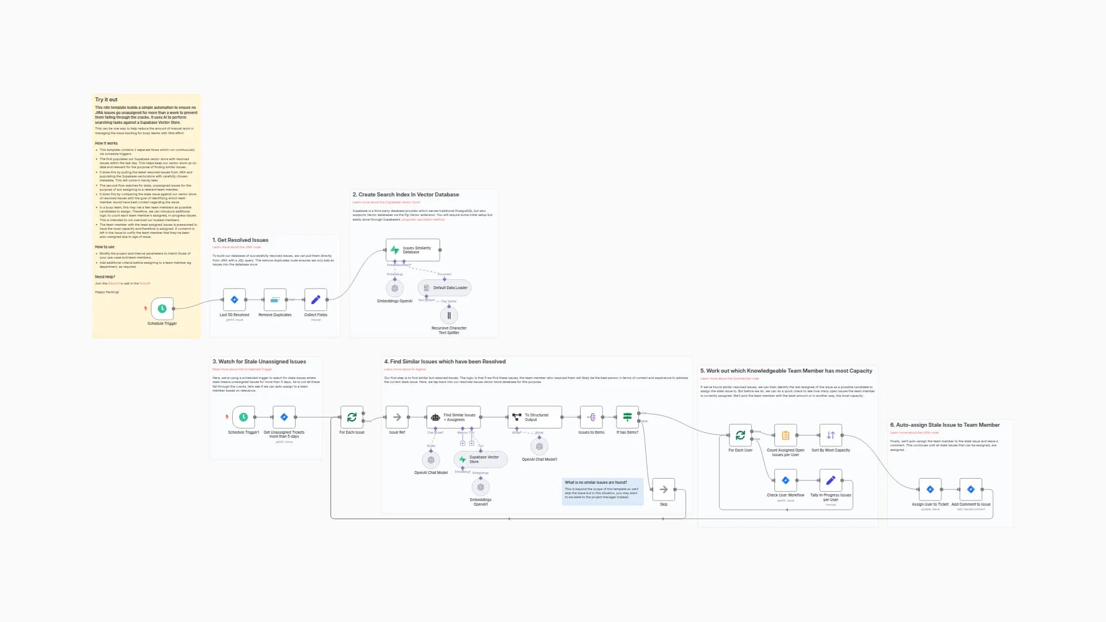The height and width of the screenshot is (622, 1106).
Task: Click '2. Create Search Index In Vector Database' heading
Action: click(406, 195)
